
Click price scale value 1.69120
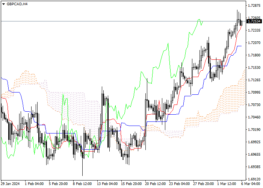254,179
